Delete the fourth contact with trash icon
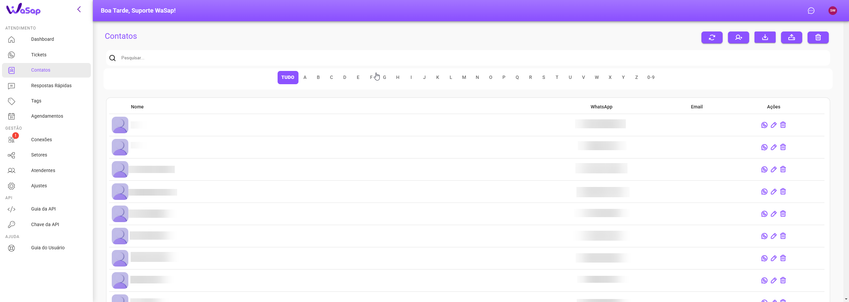This screenshot has height=302, width=849. coord(783,192)
